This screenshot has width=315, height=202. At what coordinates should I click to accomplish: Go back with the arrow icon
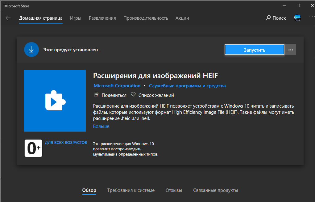[8, 18]
